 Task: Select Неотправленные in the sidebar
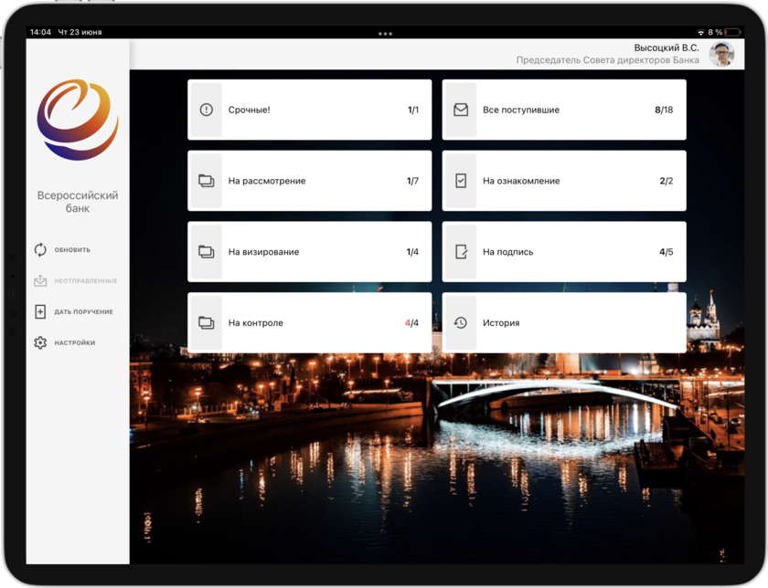pos(85,281)
